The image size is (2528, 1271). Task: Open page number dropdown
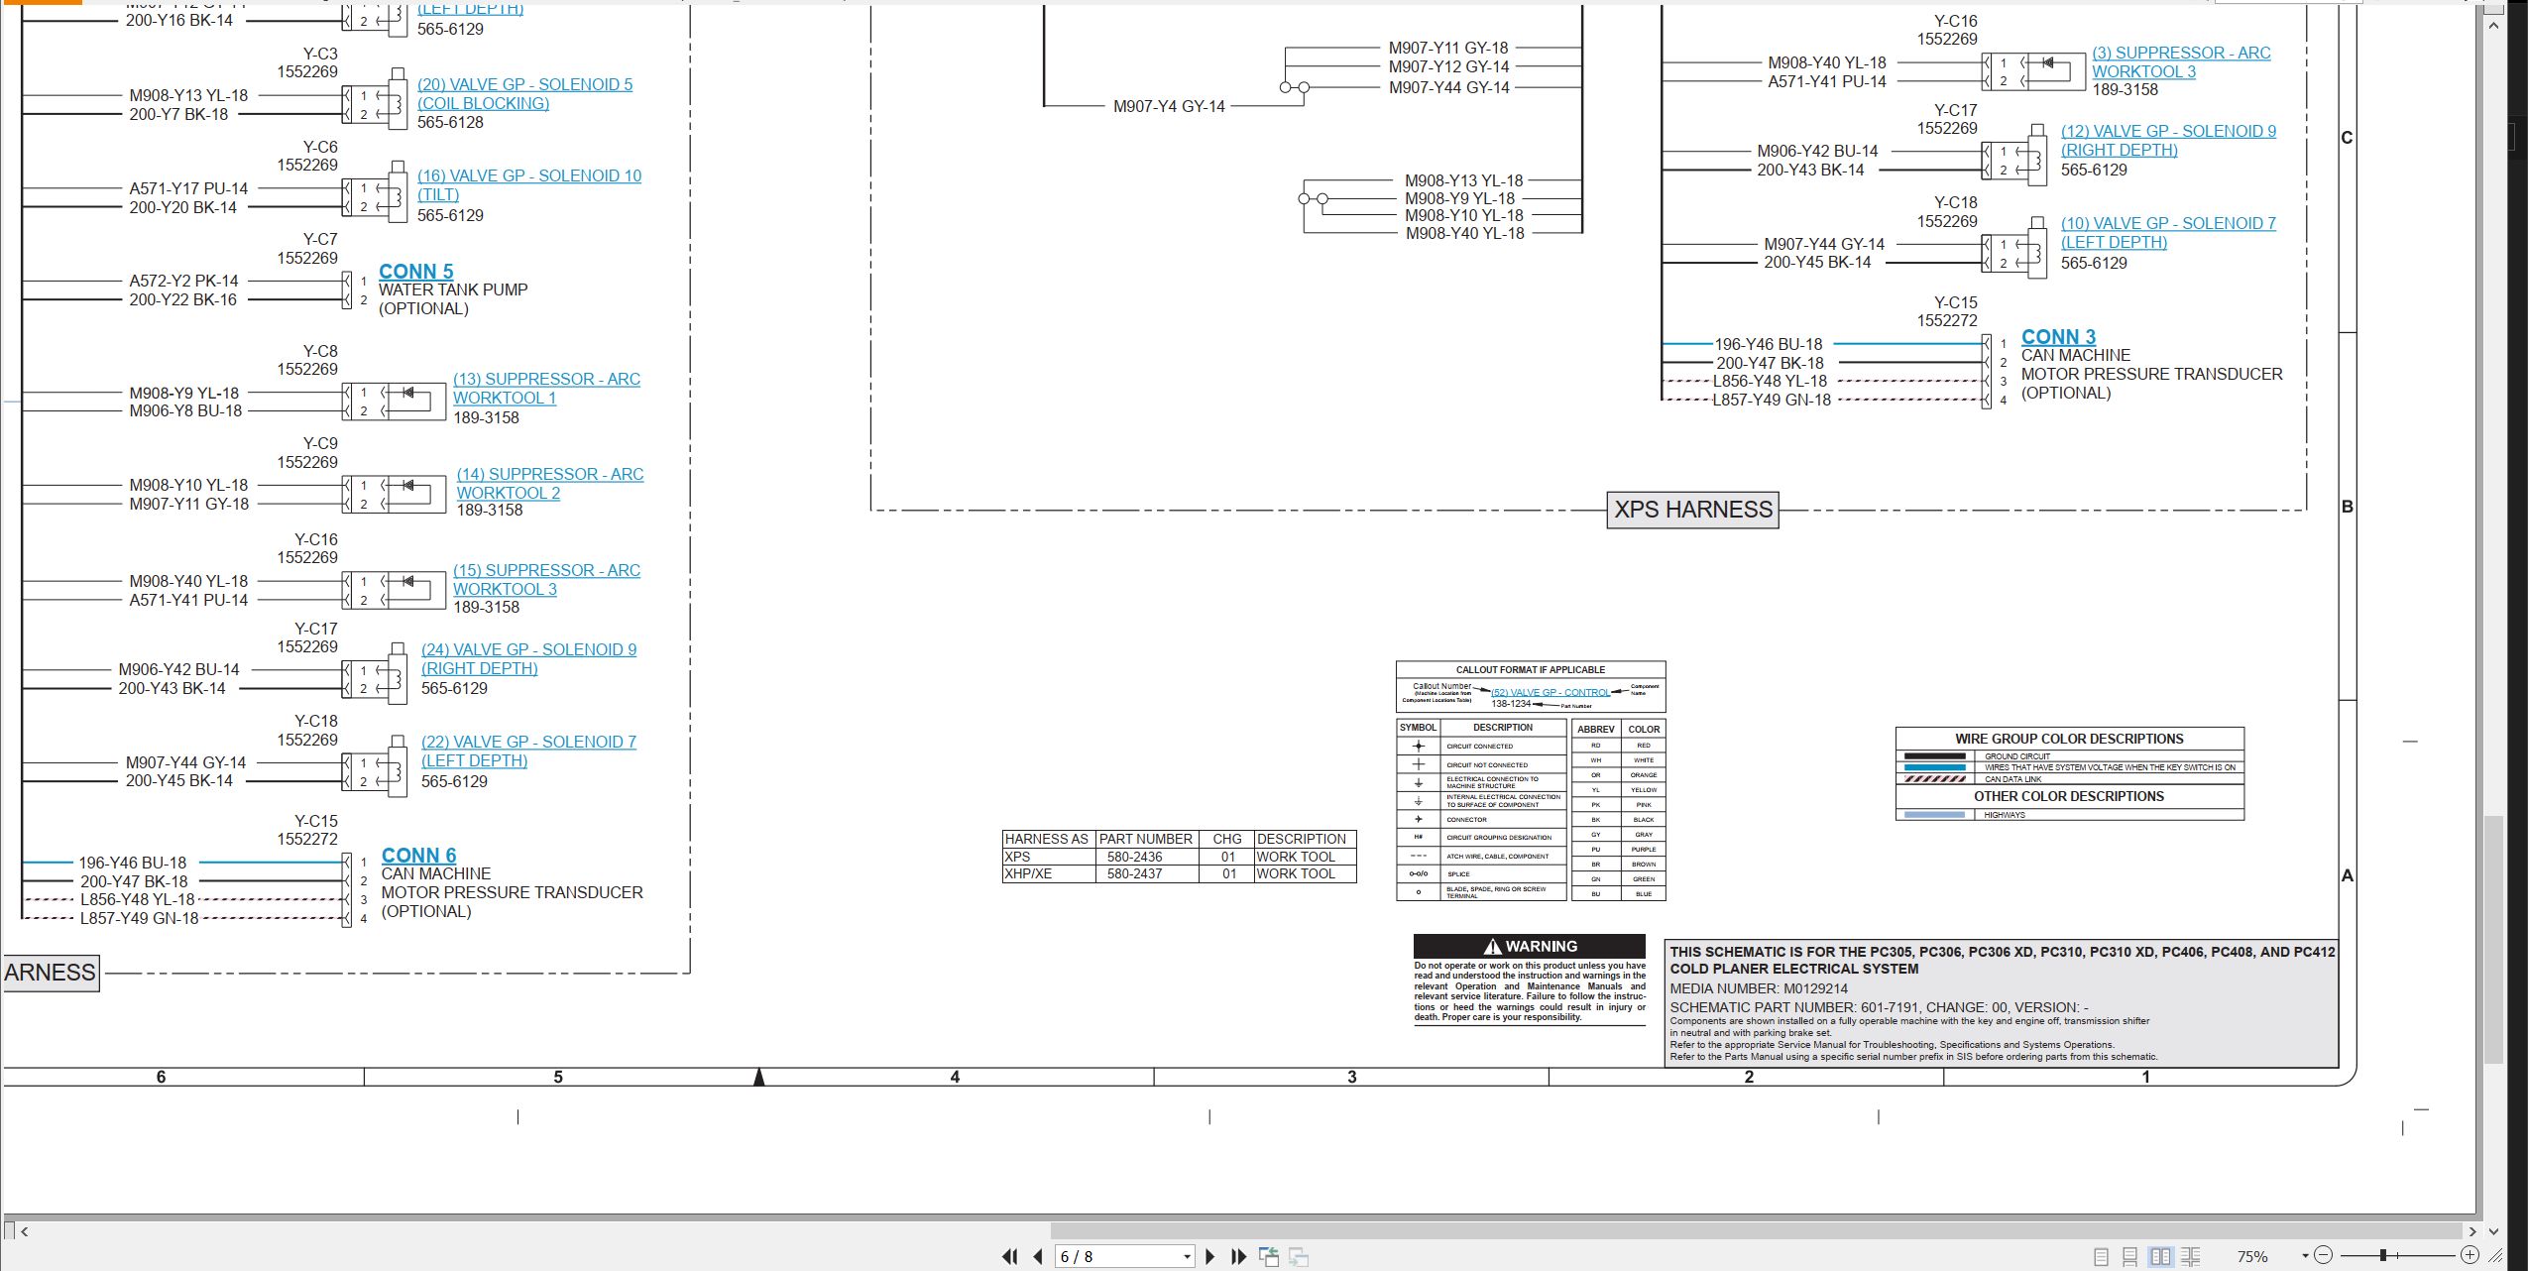(x=1187, y=1257)
